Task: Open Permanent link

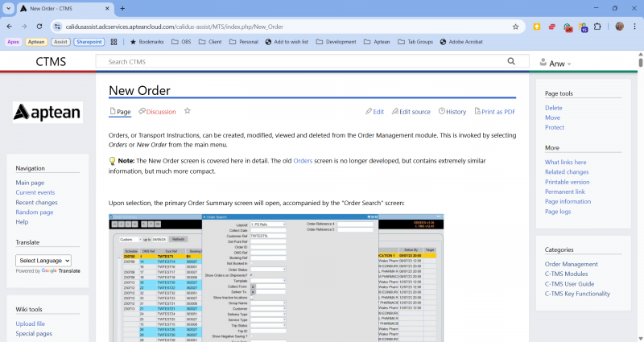Action: click(x=565, y=192)
